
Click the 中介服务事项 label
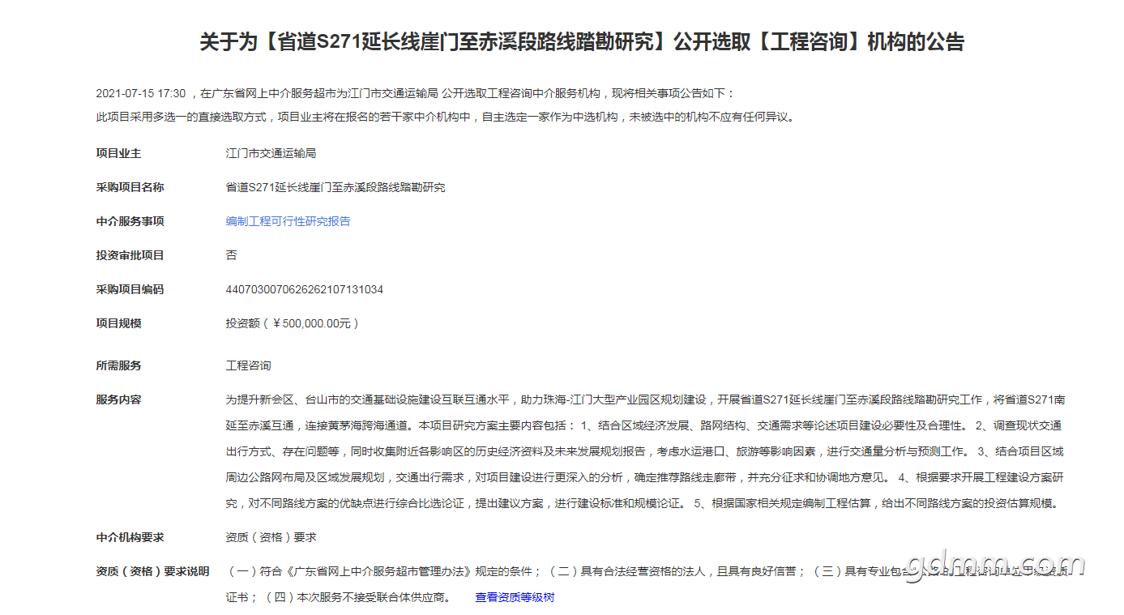130,221
